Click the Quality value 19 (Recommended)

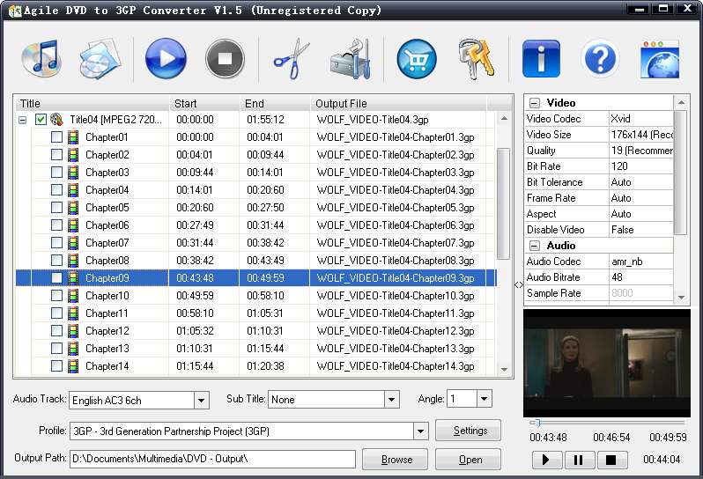point(640,151)
